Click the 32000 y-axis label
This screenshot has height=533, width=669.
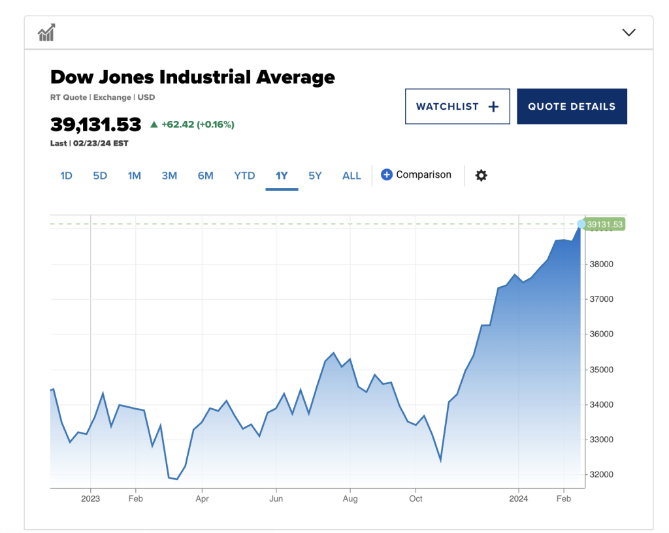click(x=601, y=475)
